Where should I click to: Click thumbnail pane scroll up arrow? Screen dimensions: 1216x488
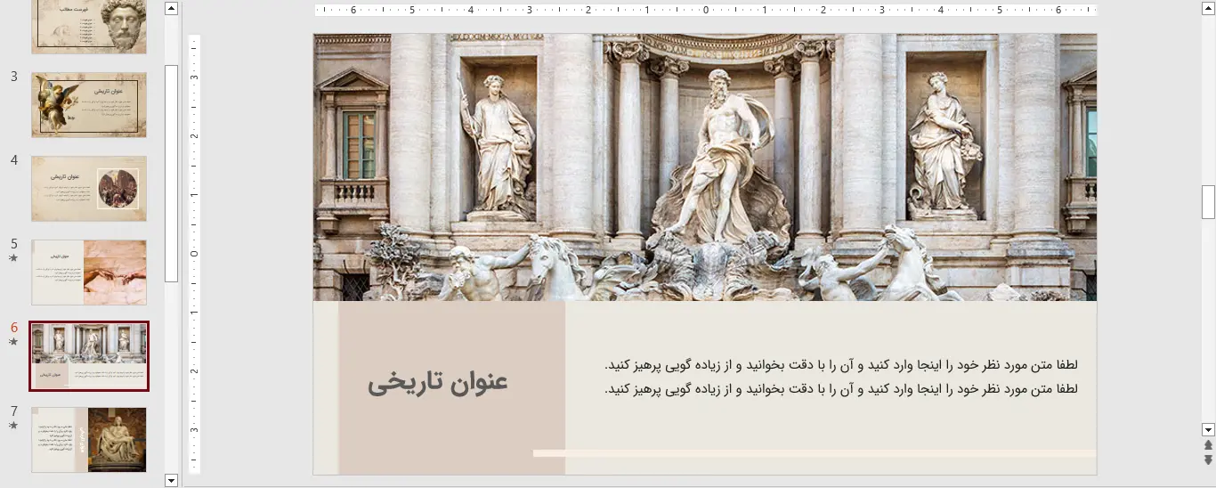[172, 9]
